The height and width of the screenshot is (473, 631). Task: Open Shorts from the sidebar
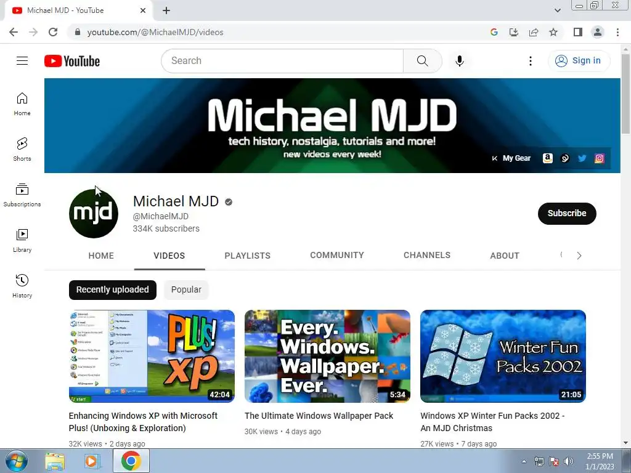[22, 149]
